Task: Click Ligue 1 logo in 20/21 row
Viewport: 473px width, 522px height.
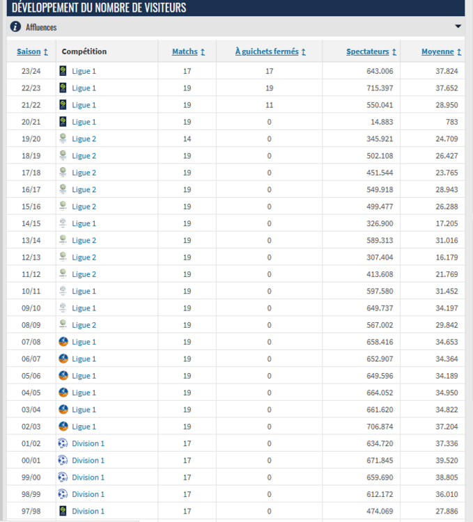Action: (63, 122)
